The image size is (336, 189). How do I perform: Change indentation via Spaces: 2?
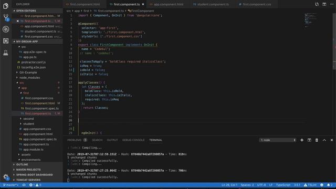pos(247,185)
